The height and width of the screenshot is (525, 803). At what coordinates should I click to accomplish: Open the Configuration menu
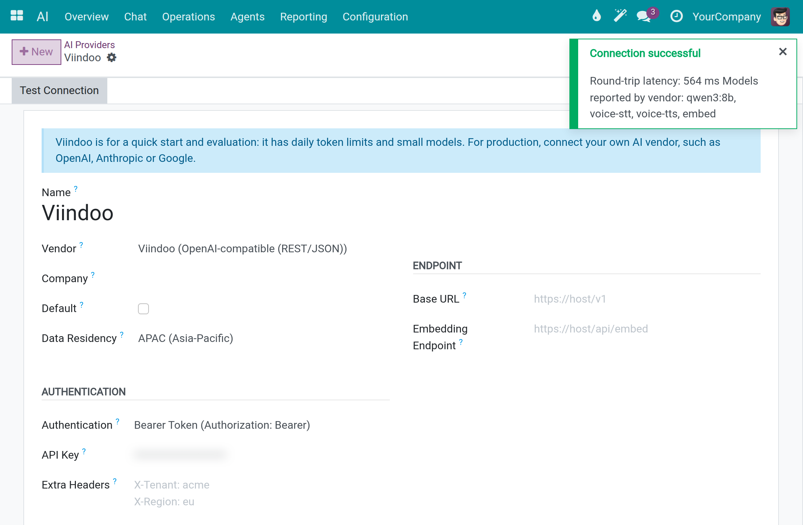[x=375, y=17]
